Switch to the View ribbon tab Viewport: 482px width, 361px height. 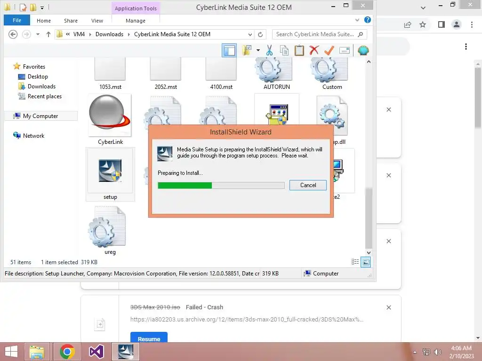(97, 21)
